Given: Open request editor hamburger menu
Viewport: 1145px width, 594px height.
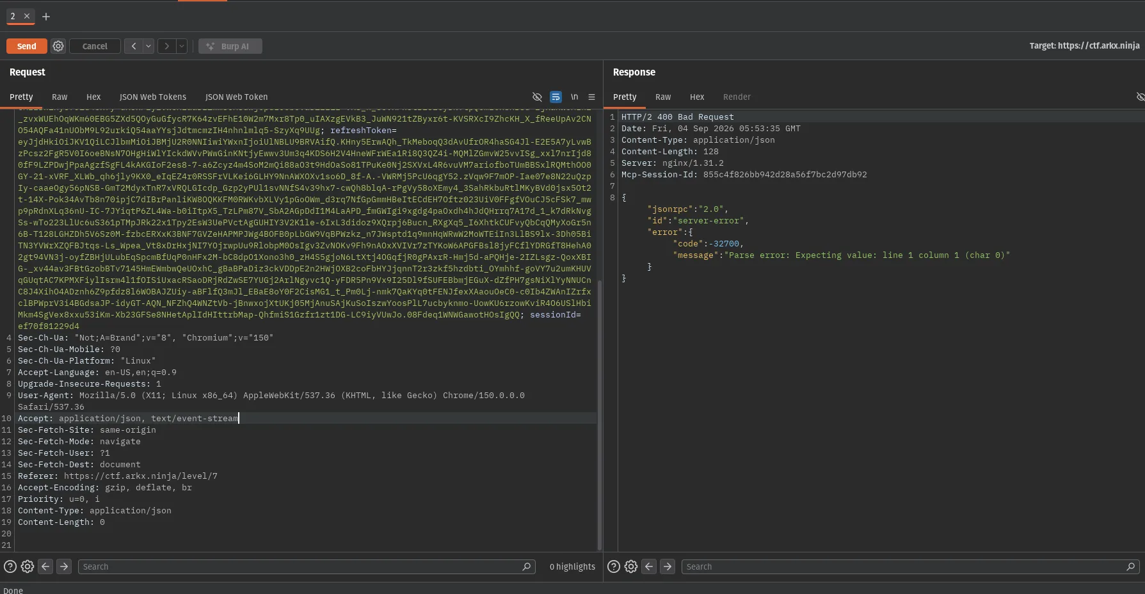Looking at the screenshot, I should [x=591, y=97].
